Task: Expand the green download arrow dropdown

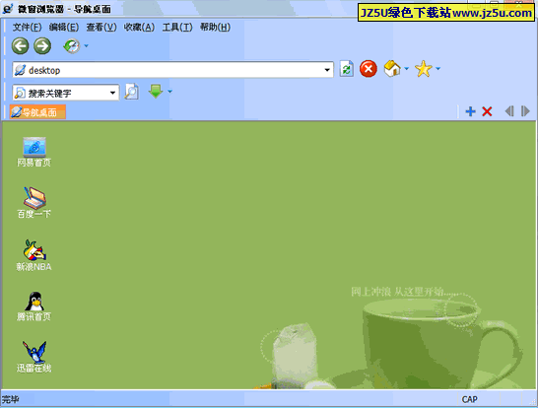Action: click(169, 92)
